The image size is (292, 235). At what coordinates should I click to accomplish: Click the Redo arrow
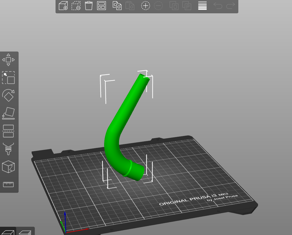click(231, 6)
